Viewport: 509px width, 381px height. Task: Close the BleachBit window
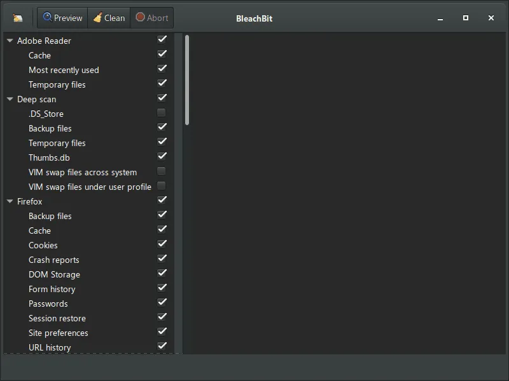tap(491, 18)
